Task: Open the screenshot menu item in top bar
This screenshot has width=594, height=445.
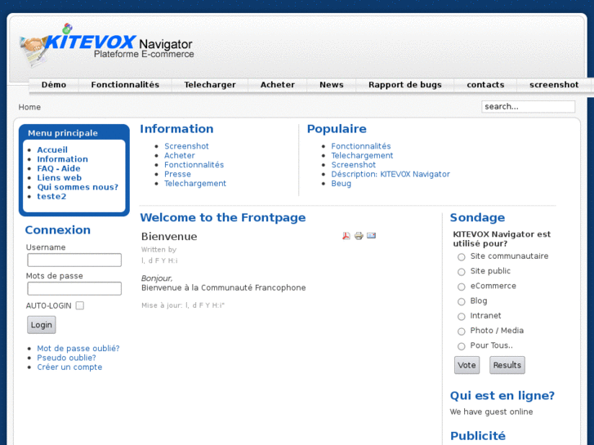Action: pos(554,85)
